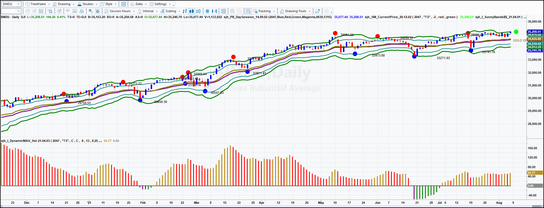Click the 29755.53 chart annotation
The width and height of the screenshot is (544, 208).
84,103
